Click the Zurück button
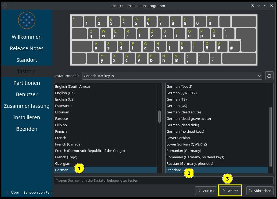 206,191
